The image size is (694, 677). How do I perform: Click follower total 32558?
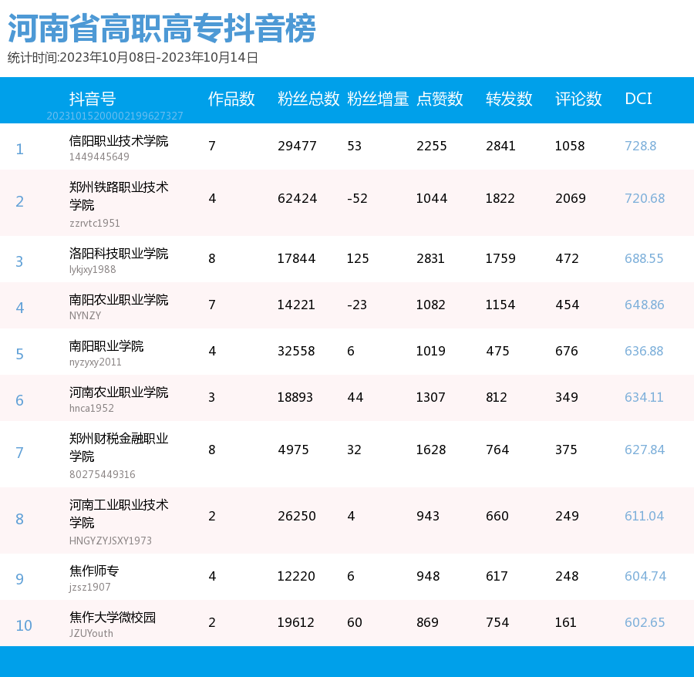pos(296,351)
